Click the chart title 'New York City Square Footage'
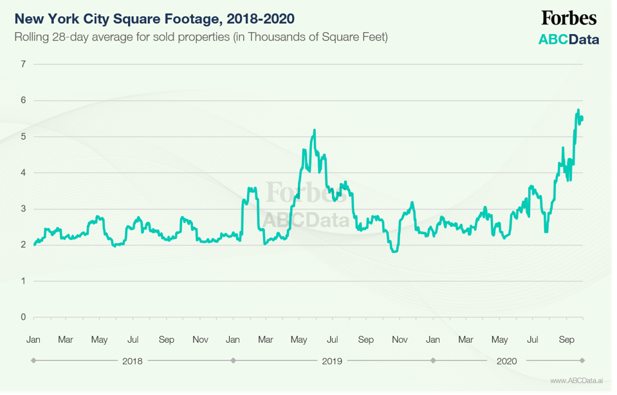This screenshot has height=395, width=617. [x=154, y=19]
